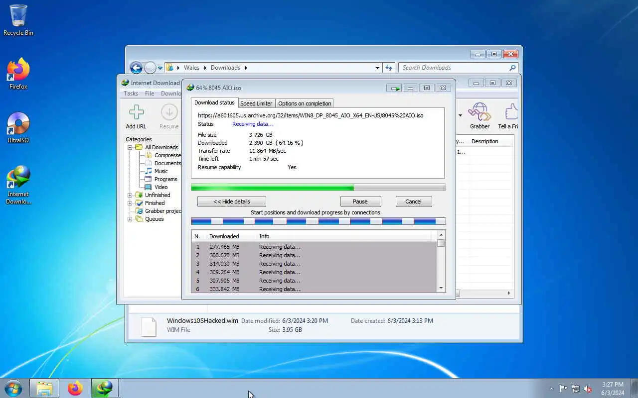Cancel the current download

[413, 201]
